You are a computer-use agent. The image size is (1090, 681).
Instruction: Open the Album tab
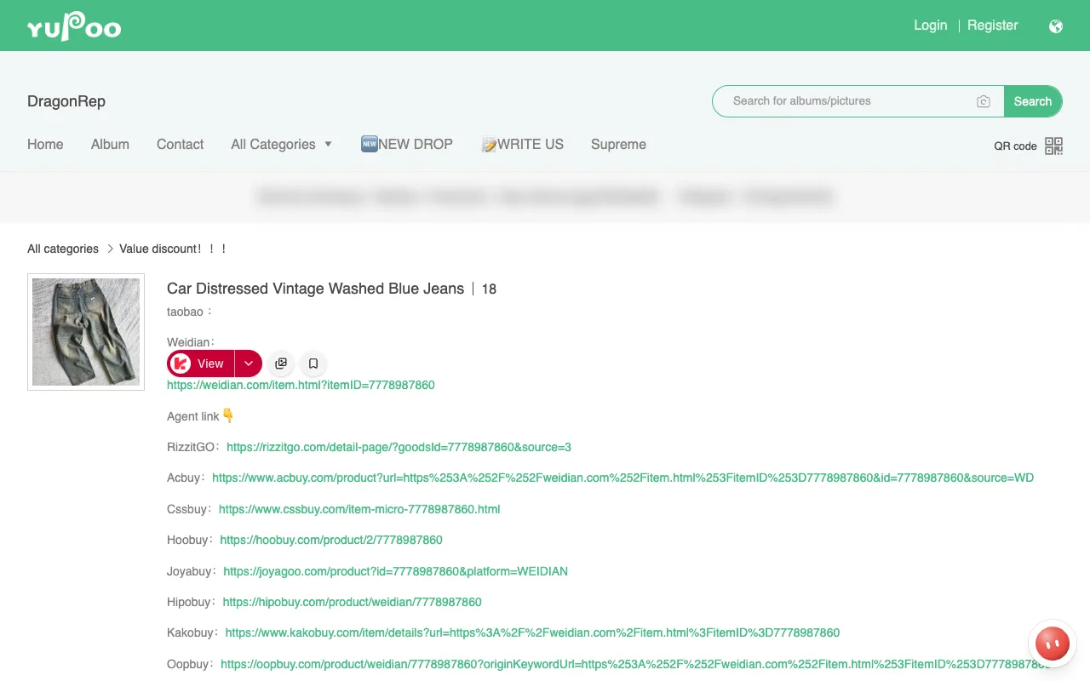click(x=110, y=145)
